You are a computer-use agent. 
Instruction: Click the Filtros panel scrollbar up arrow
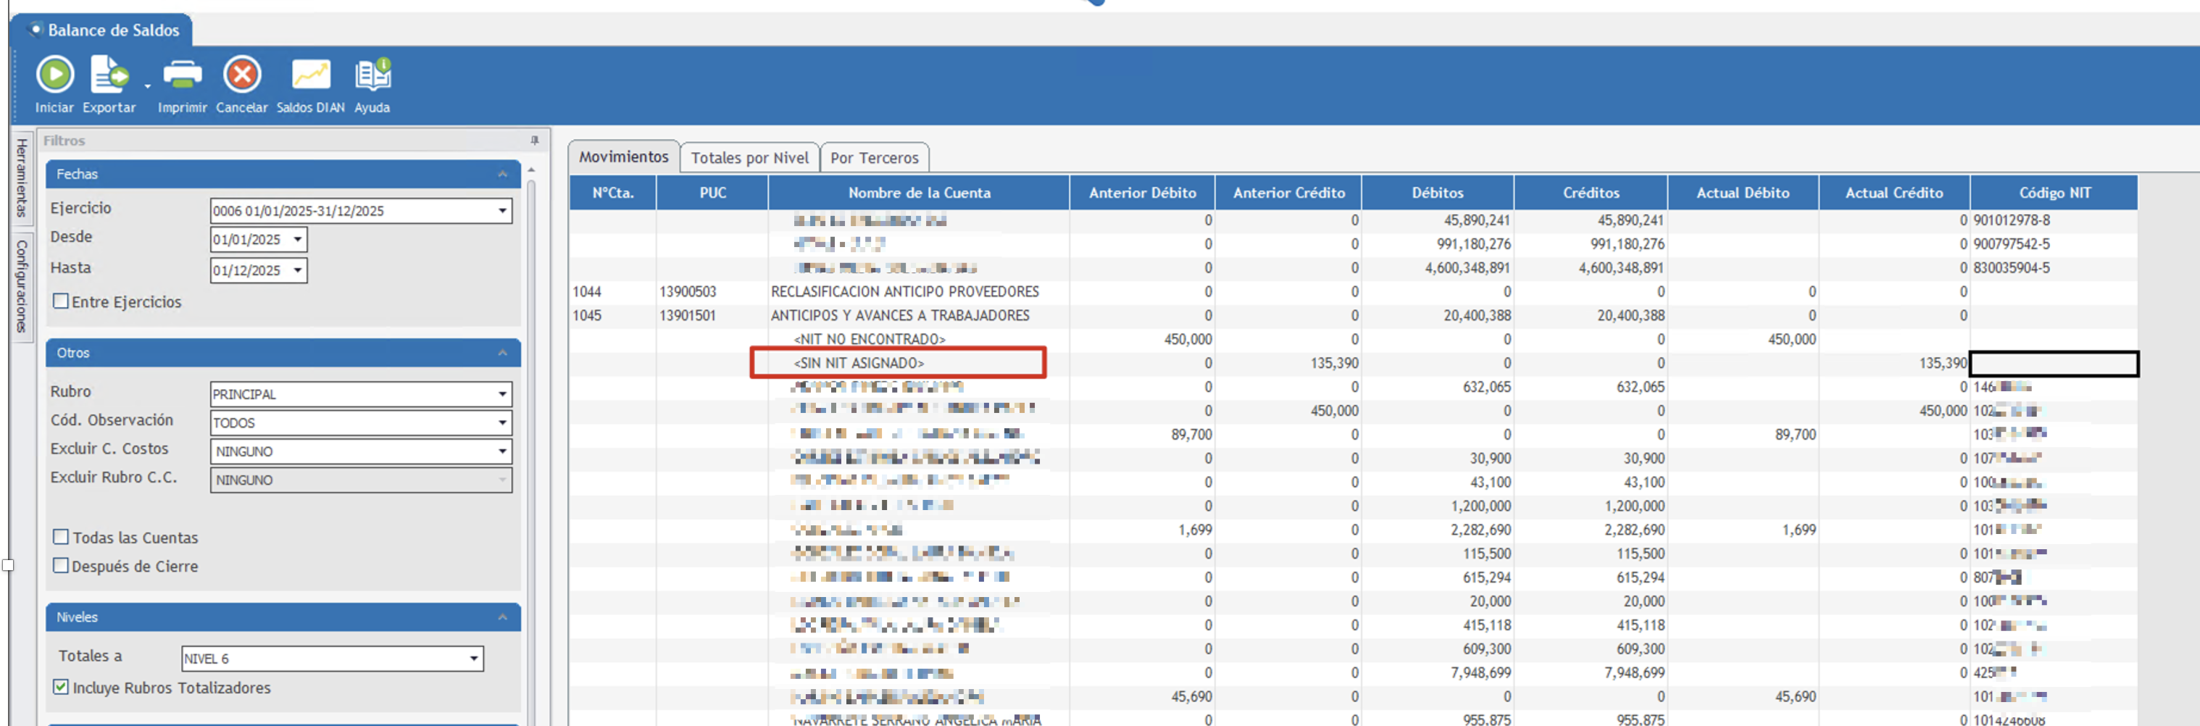click(x=531, y=170)
